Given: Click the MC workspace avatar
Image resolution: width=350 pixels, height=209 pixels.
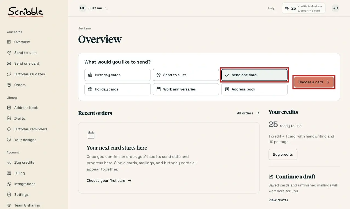Looking at the screenshot, I should pos(83,8).
